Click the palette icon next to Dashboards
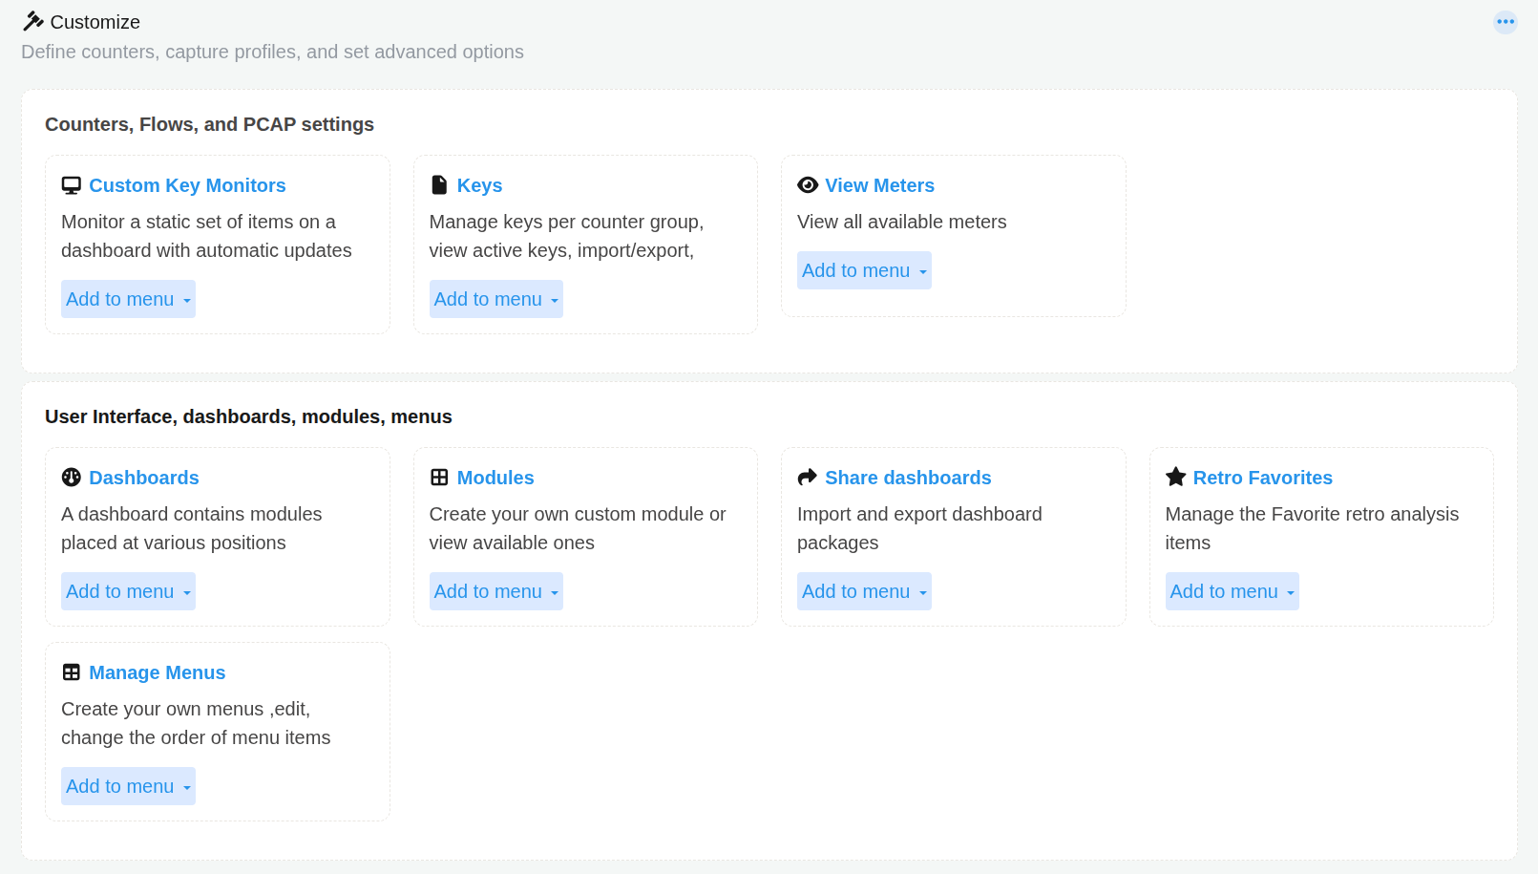Screen dimensions: 1538x874 [72, 478]
